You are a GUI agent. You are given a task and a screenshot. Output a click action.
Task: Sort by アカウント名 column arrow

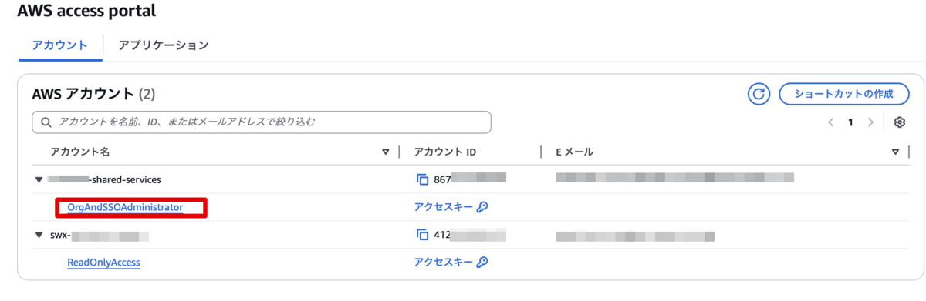pyautogui.click(x=386, y=152)
